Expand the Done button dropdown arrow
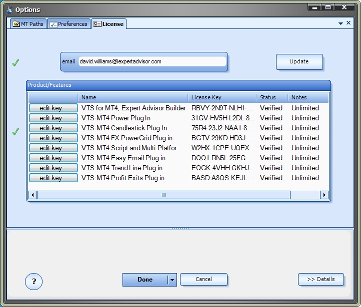Screen dimensions: 361x307 [172, 280]
